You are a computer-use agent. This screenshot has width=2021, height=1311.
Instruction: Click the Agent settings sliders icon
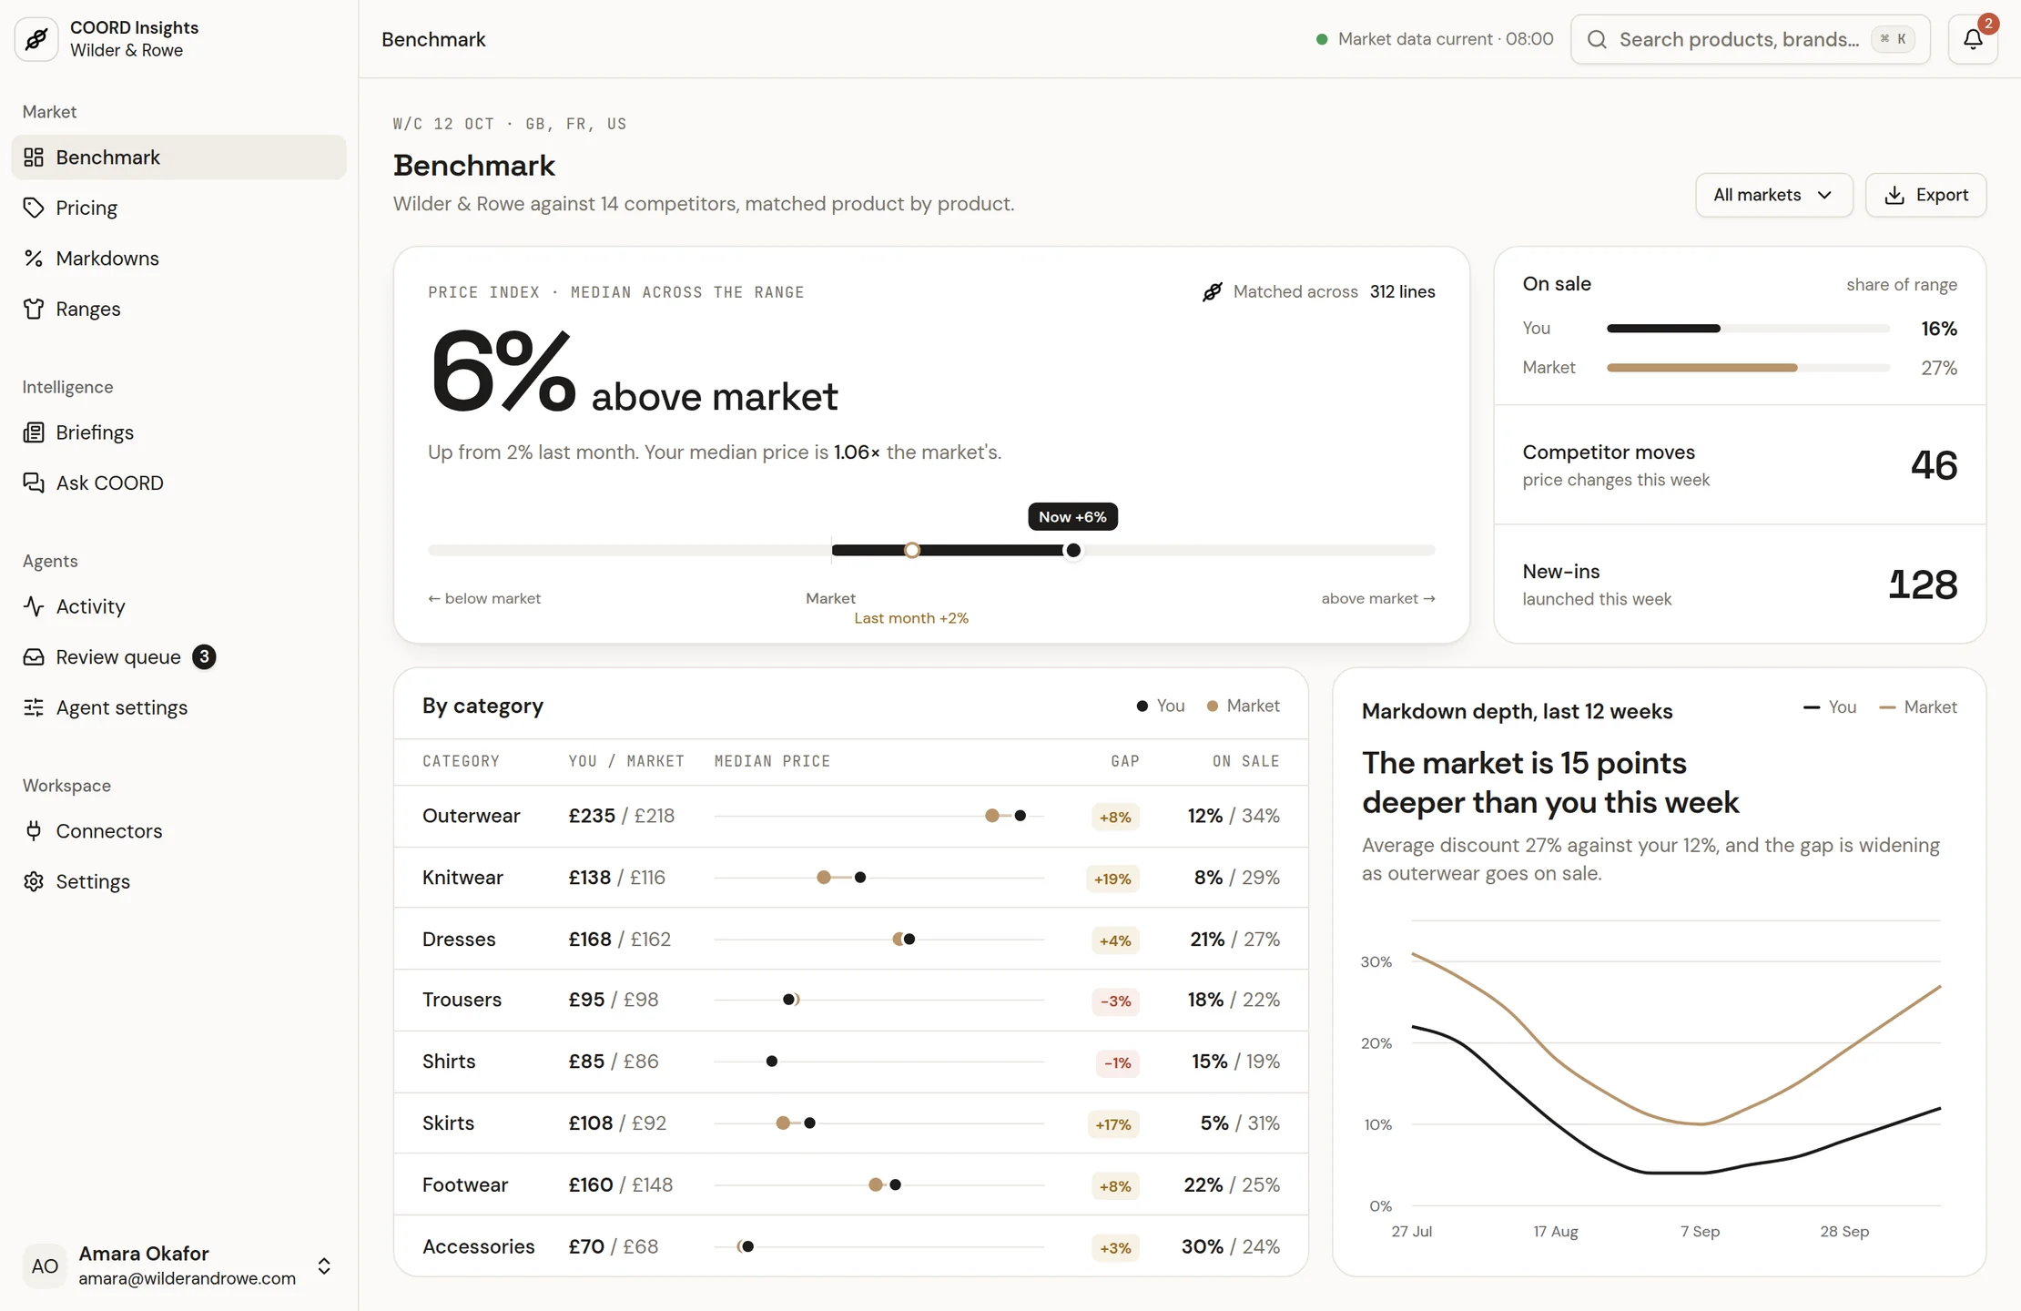pyautogui.click(x=34, y=707)
